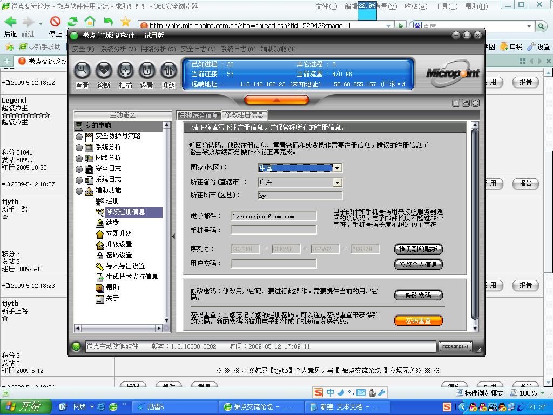The height and width of the screenshot is (415, 553).
Task: Click the 报告 button for 18:23 post
Action: tap(525, 286)
